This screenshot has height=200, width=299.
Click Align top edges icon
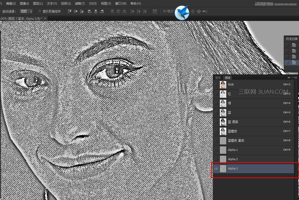tap(70, 11)
